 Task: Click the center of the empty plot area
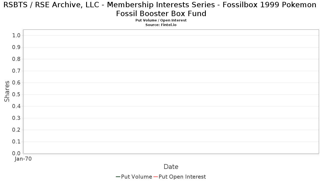[x=171, y=91]
